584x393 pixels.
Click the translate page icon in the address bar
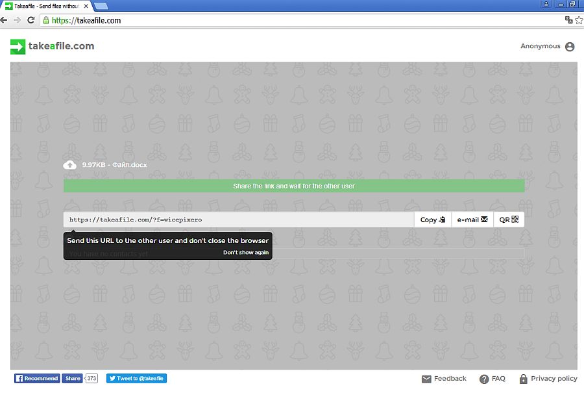(x=568, y=20)
